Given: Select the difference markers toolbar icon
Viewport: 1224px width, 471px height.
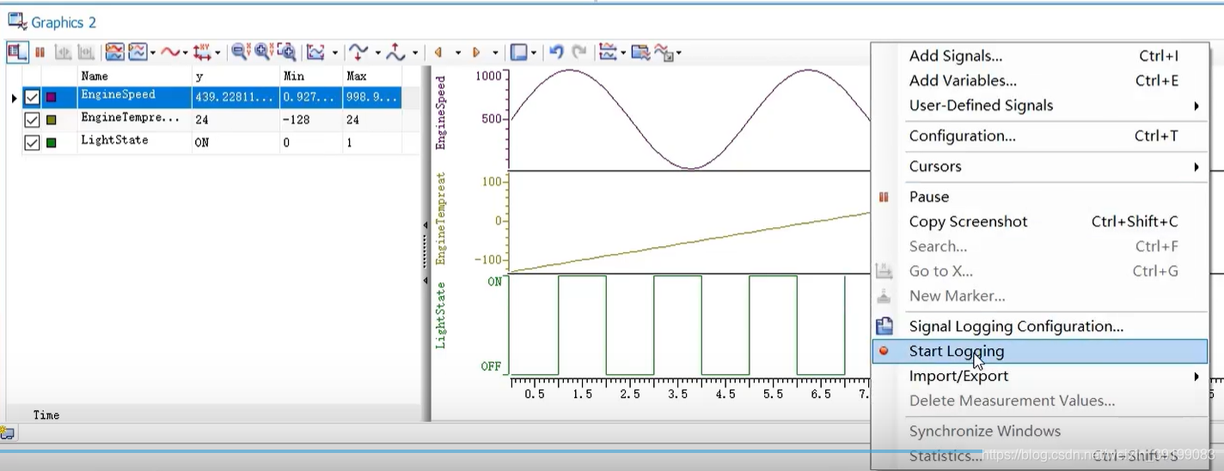Looking at the screenshot, I should 86,52.
